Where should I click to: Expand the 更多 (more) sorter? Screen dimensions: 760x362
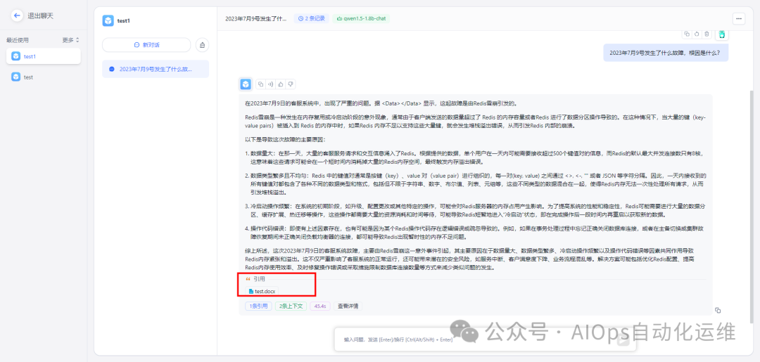[x=71, y=39]
